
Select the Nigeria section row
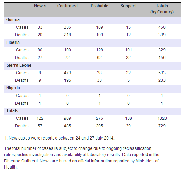92,88
